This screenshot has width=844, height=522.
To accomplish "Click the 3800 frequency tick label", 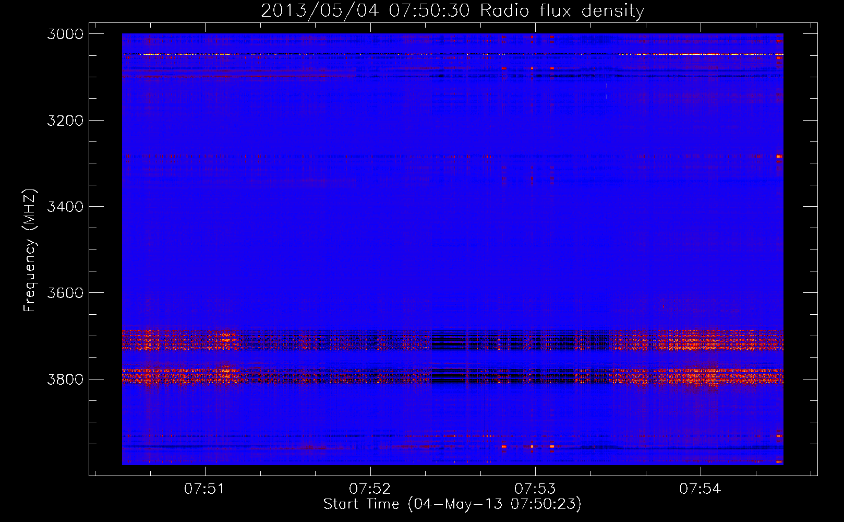I will point(65,379).
